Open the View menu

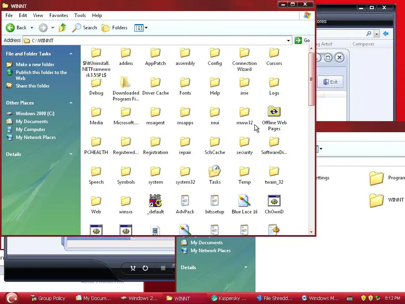pos(38,15)
